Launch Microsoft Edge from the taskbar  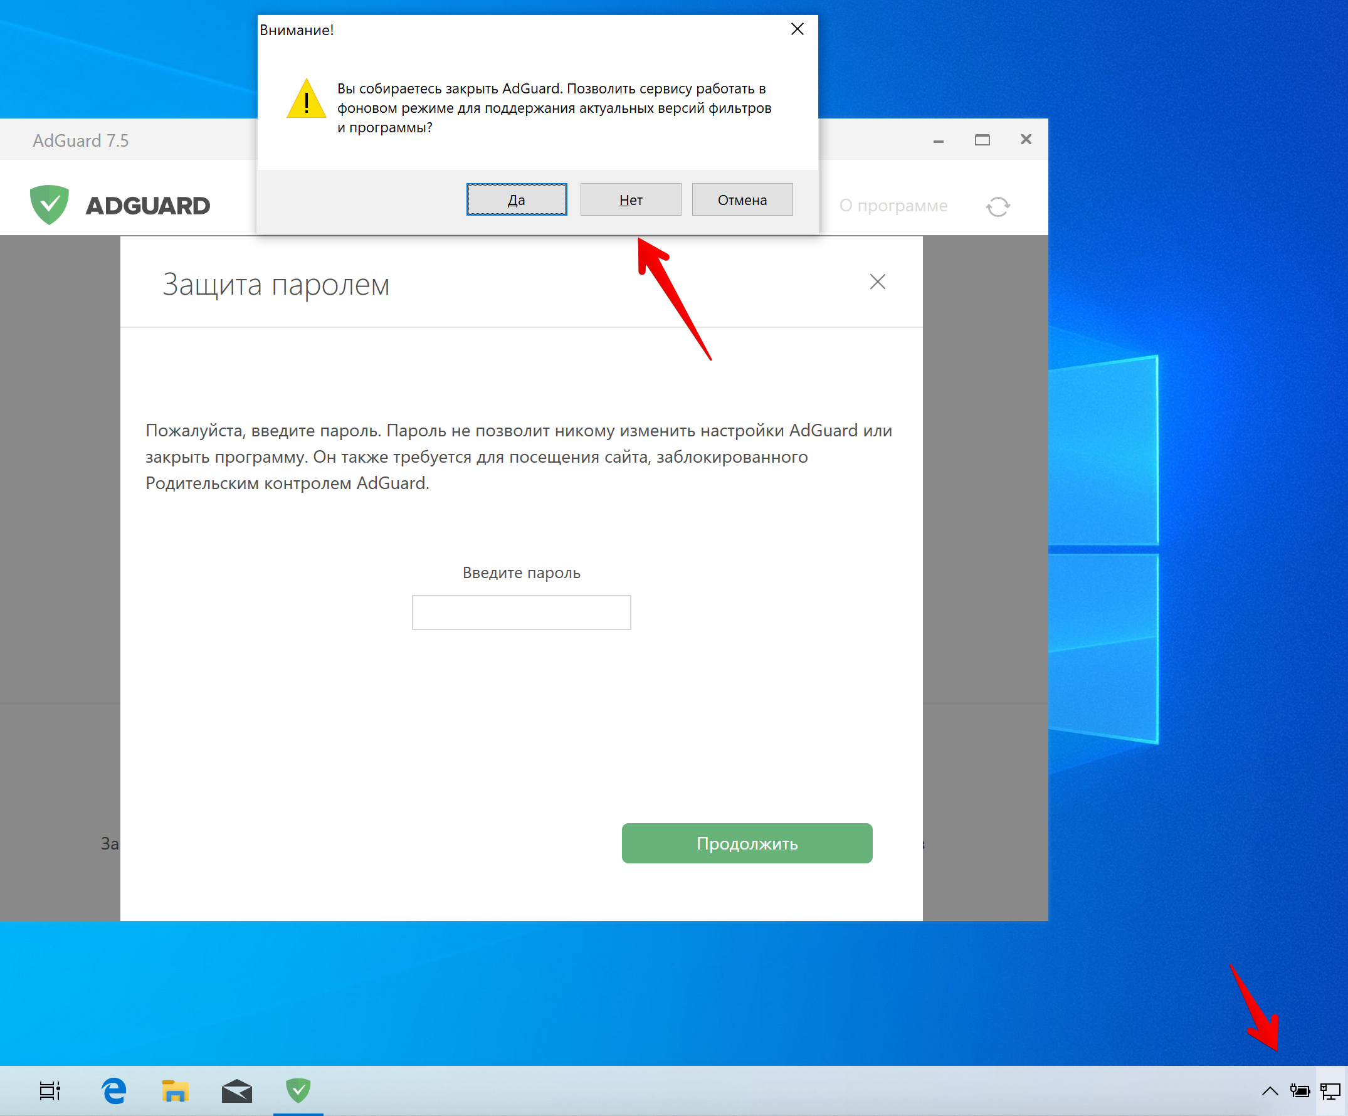tap(113, 1089)
